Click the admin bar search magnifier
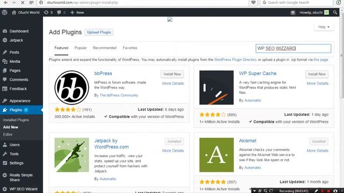This screenshot has height=193, width=344. coord(335,12)
